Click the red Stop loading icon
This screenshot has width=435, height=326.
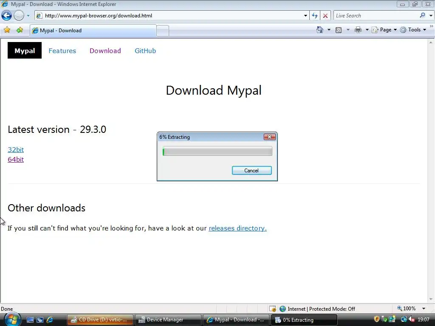[x=325, y=16]
